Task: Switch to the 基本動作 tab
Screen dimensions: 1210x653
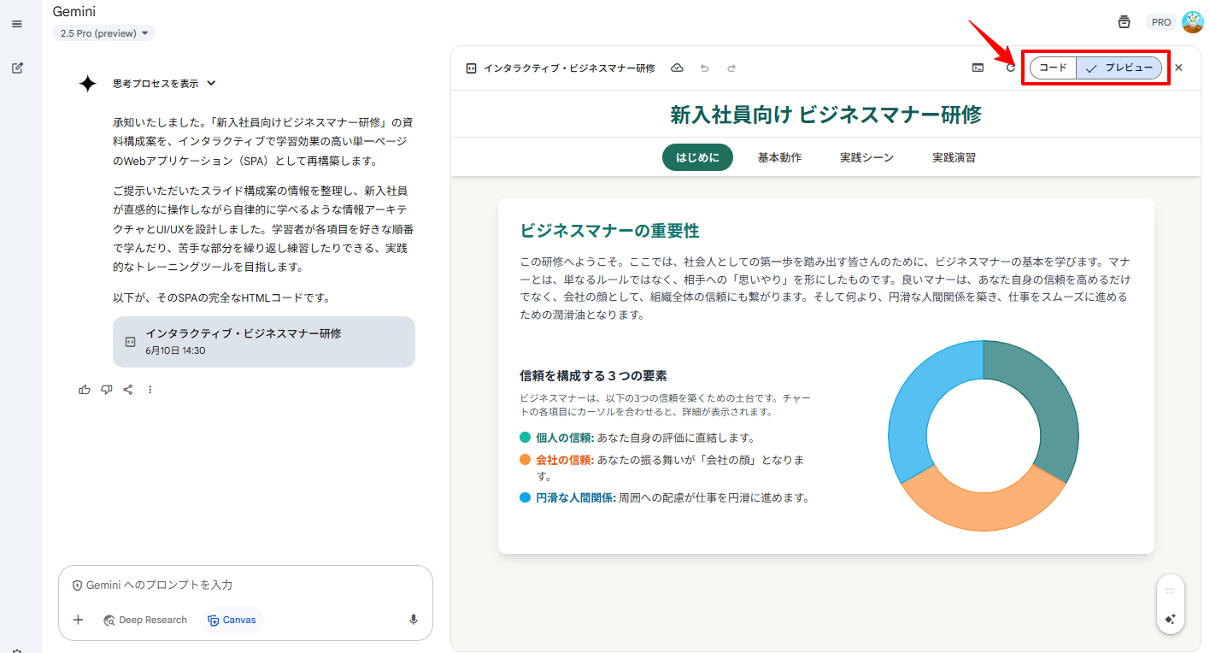Action: 779,157
